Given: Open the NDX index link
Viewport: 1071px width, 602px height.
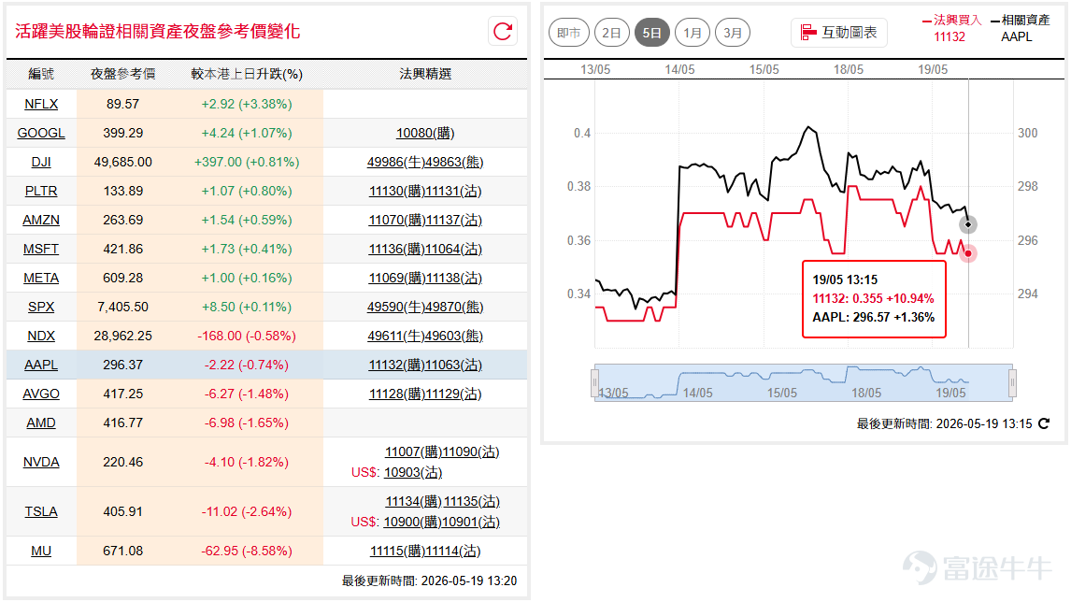Looking at the screenshot, I should (41, 337).
